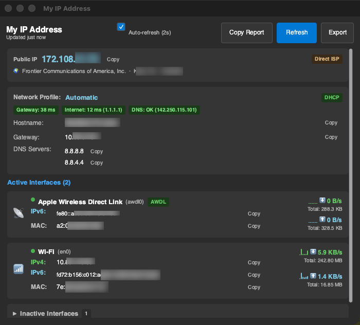Click the green status dot next to Wi-Fi
Screen dimensions: 360x325
33,251
